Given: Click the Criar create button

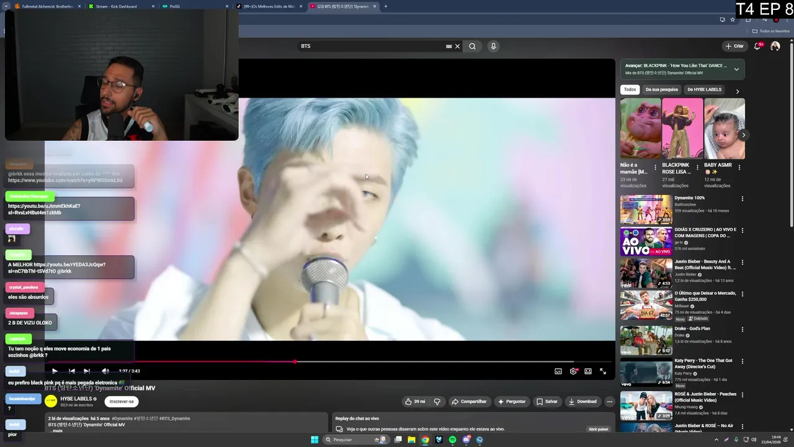Looking at the screenshot, I should click(734, 46).
